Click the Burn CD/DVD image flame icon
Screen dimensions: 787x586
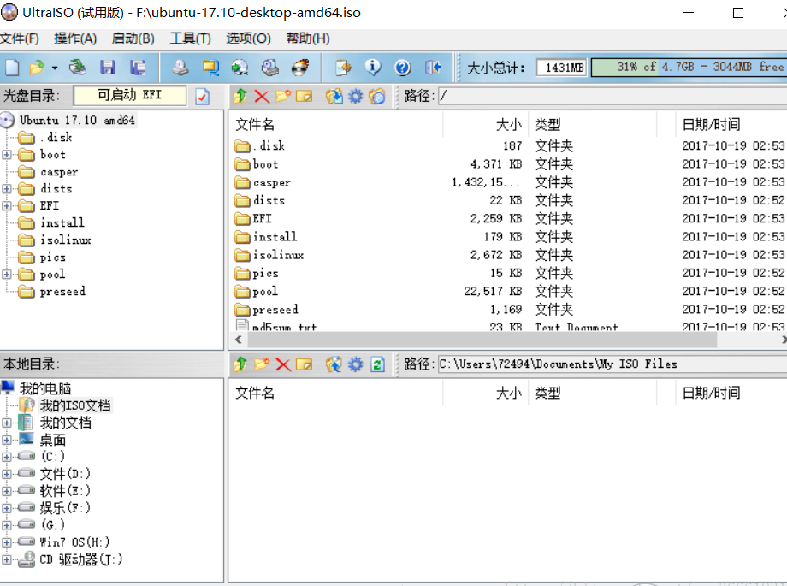300,68
